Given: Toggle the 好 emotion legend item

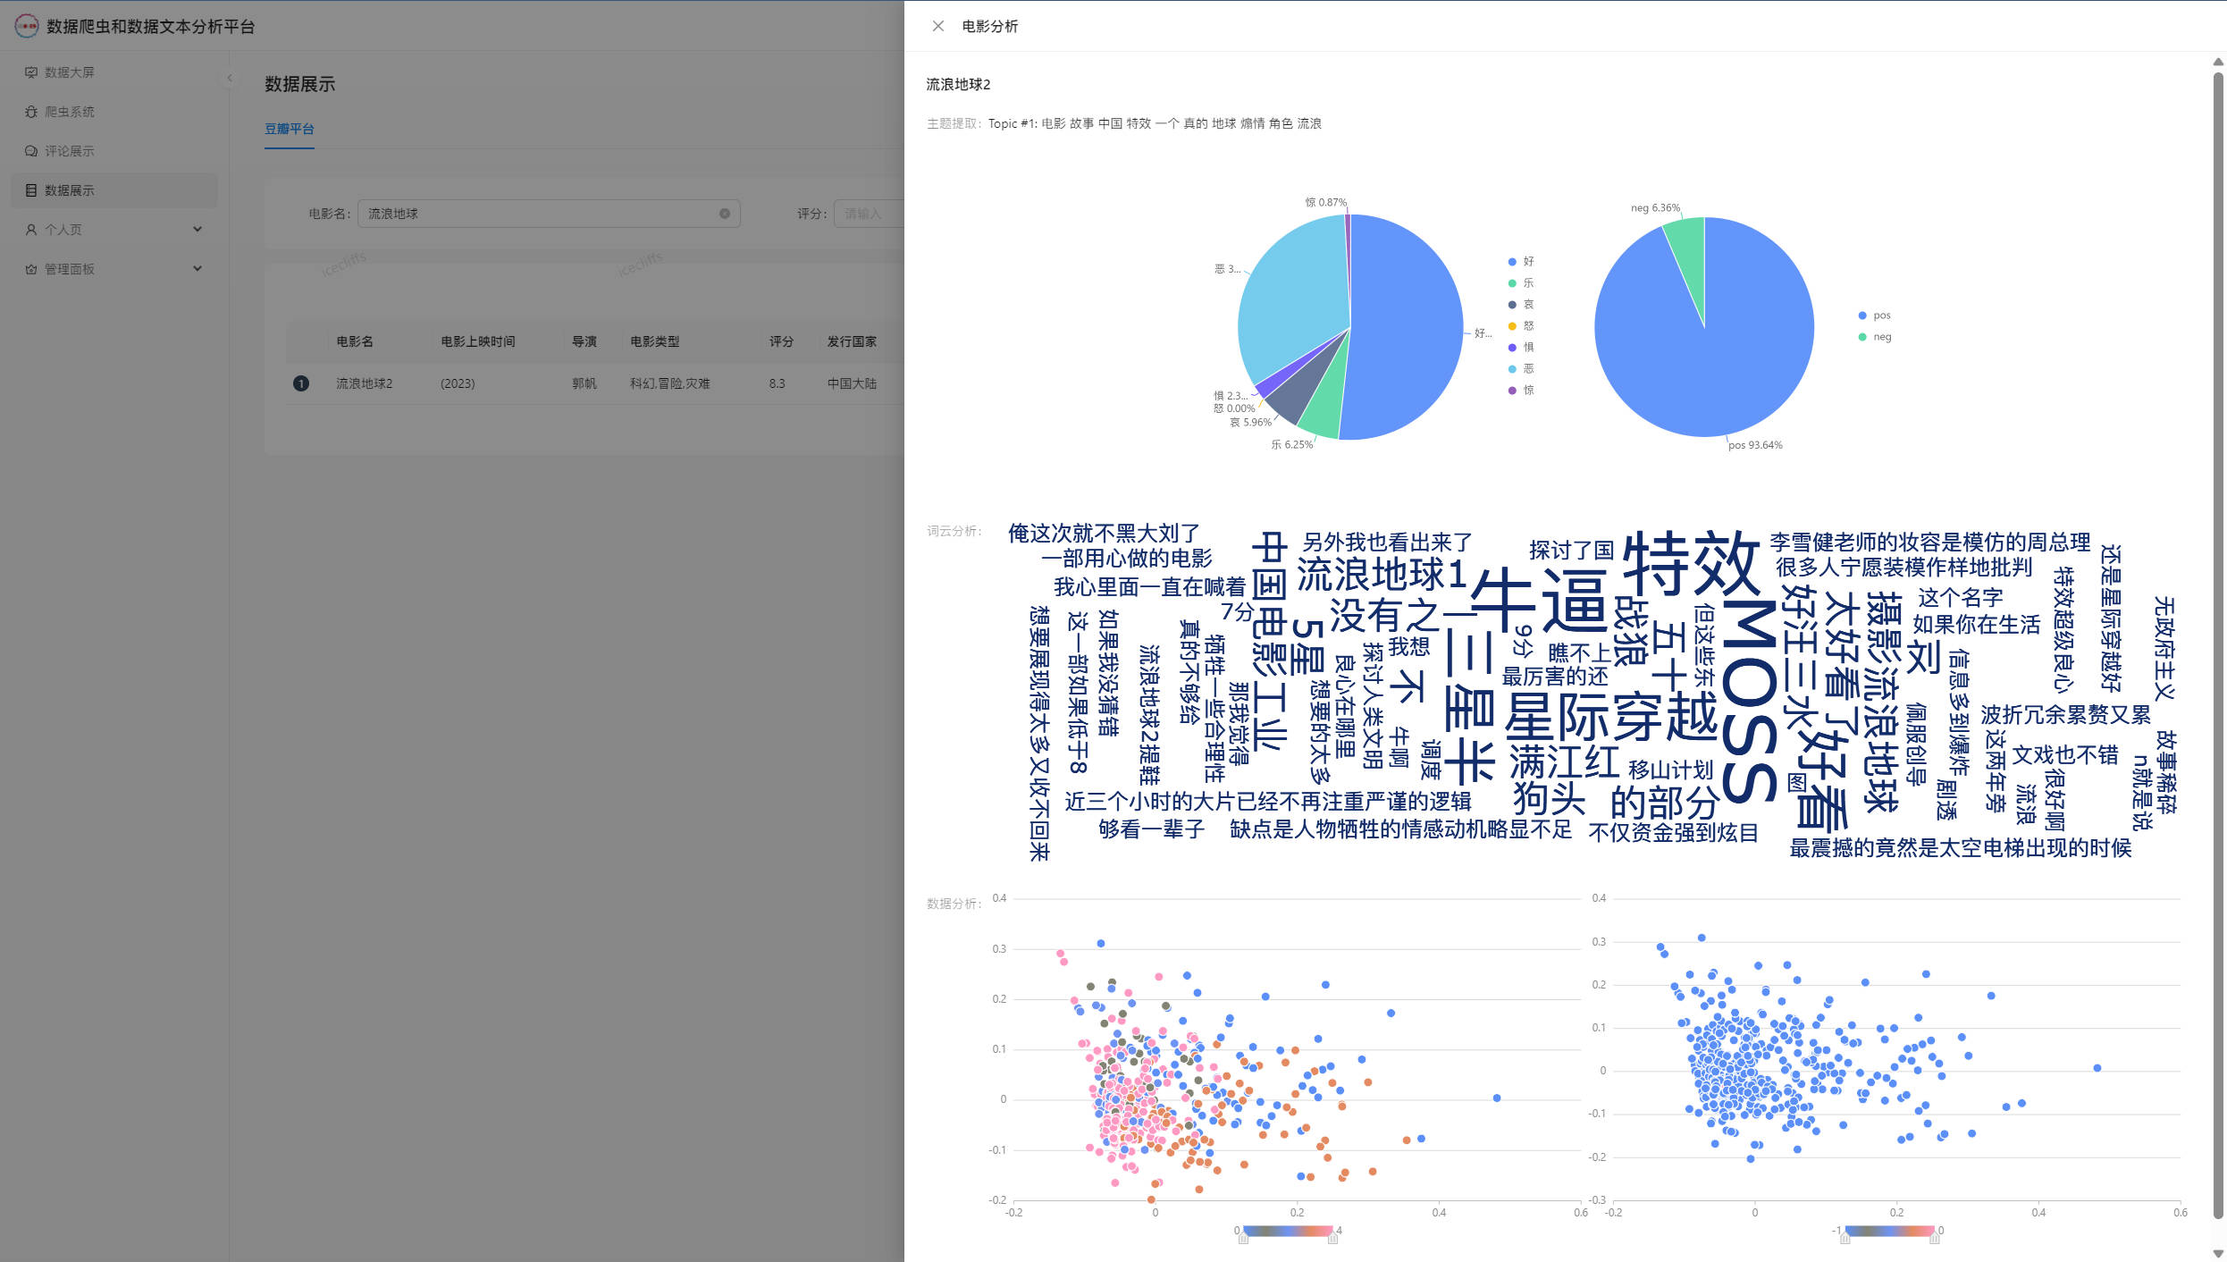Looking at the screenshot, I should [x=1520, y=262].
